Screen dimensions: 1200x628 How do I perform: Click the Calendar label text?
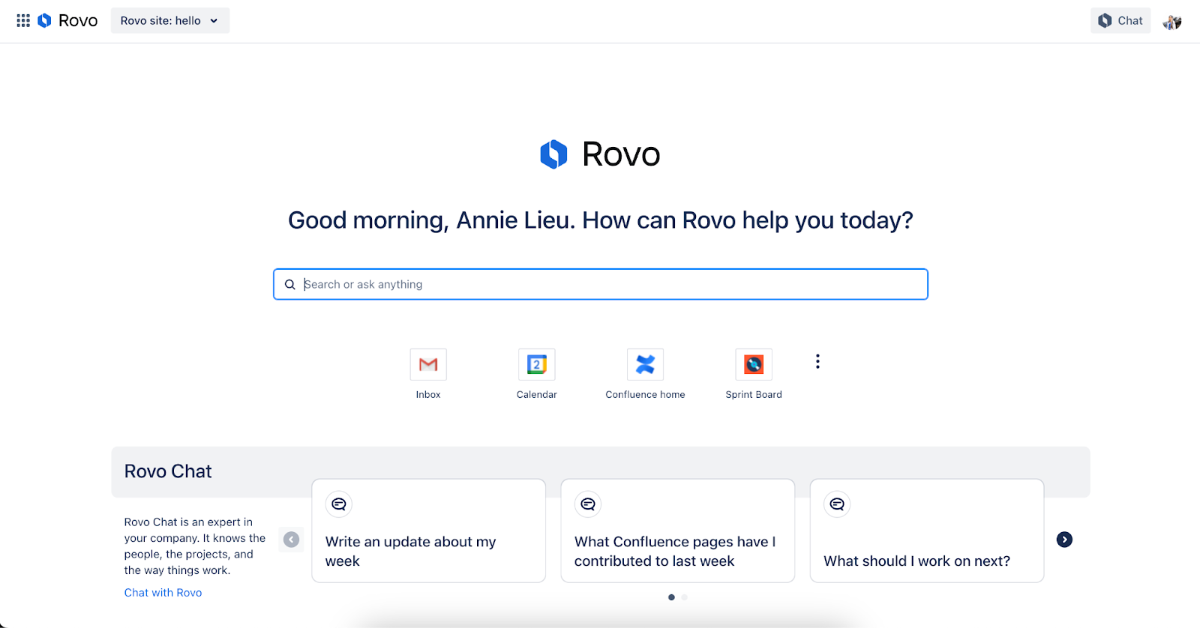(537, 395)
